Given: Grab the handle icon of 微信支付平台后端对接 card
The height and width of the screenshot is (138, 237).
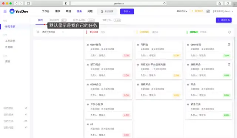Looking at the screenshot, I should coord(138,65).
